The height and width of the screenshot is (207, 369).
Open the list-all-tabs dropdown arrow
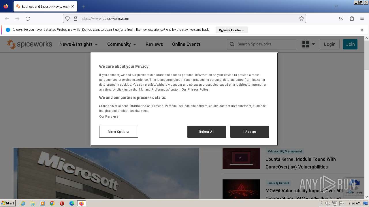pos(336,6)
